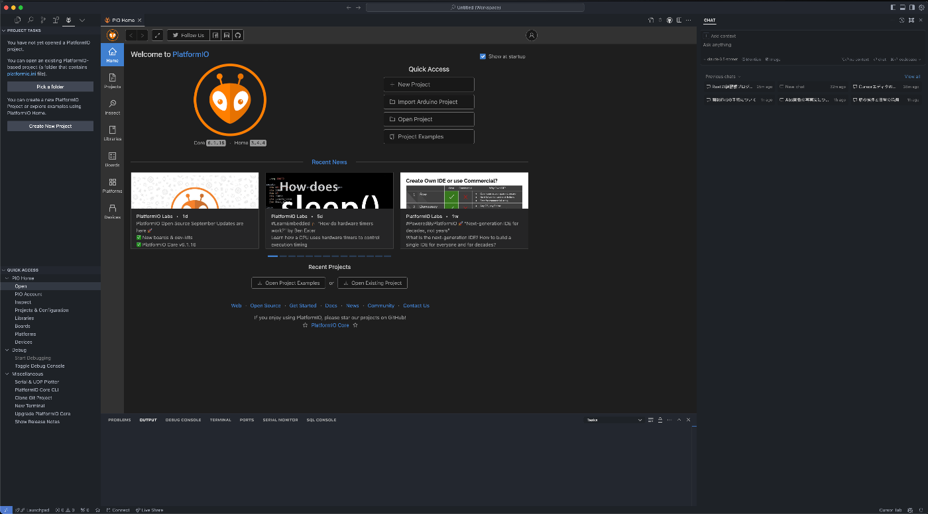928x514 pixels.
Task: Click the Pick a folder button
Action: (x=50, y=87)
